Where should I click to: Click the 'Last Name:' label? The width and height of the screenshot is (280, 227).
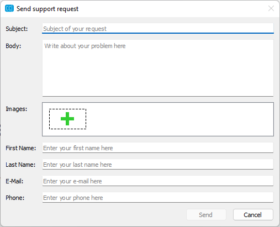click(x=20, y=165)
